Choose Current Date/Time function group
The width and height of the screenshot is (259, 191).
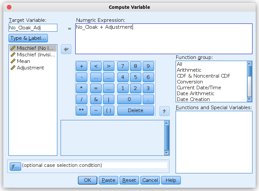tap(212, 88)
